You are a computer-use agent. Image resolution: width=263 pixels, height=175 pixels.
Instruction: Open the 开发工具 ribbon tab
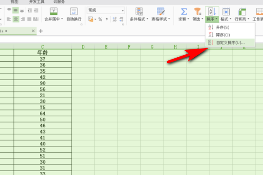click(x=37, y=2)
